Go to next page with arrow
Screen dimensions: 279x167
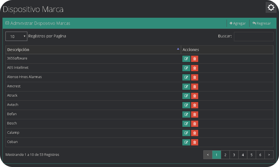(x=269, y=155)
